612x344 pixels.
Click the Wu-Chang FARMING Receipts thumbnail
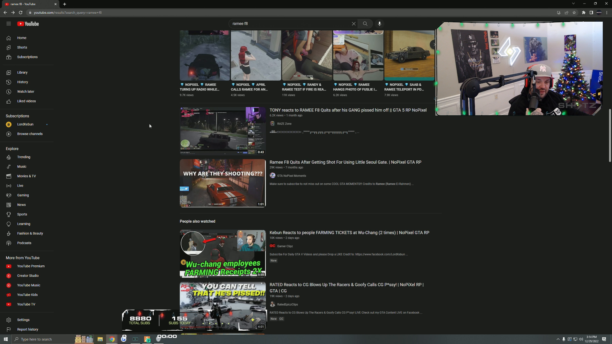[222, 254]
